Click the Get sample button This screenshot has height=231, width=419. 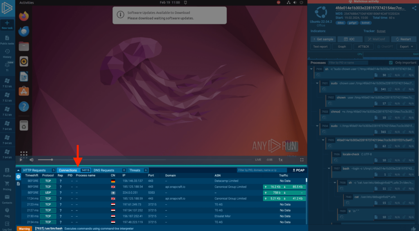(323, 39)
